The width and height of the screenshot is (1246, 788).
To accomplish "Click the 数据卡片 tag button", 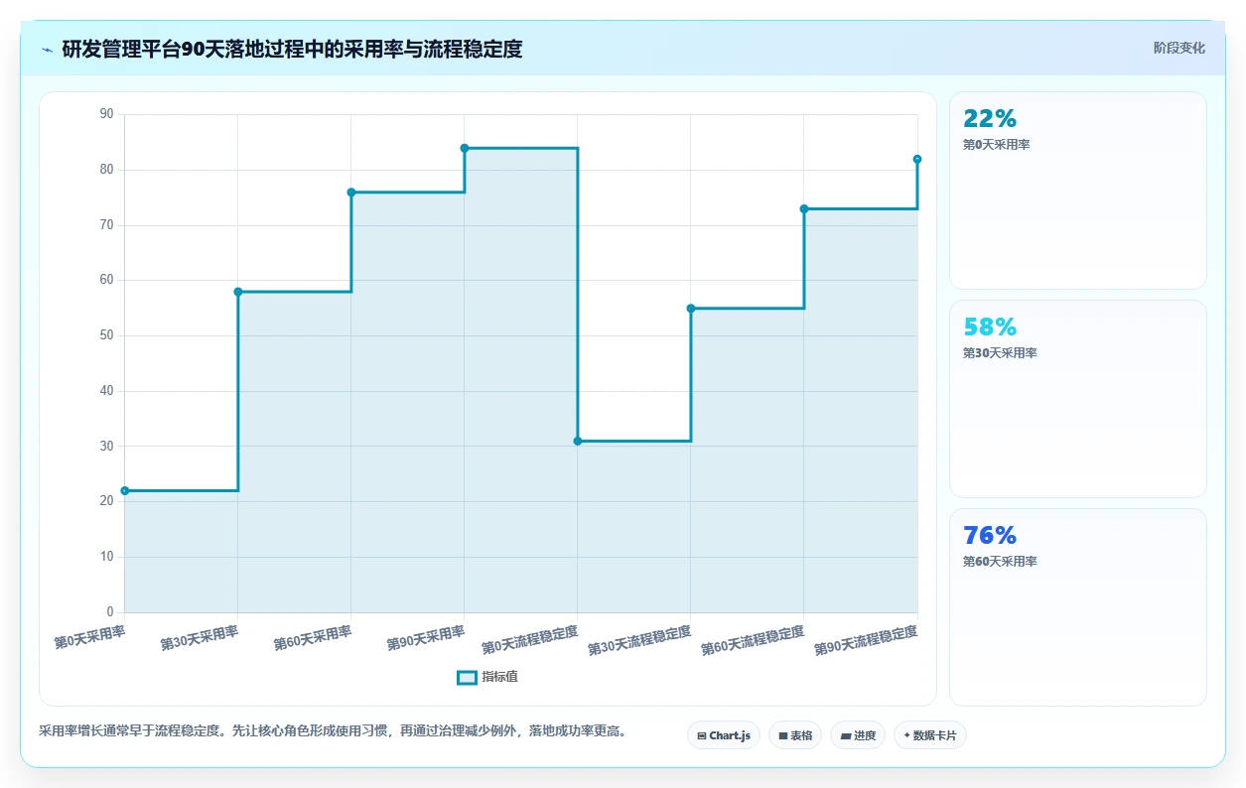I will pyautogui.click(x=930, y=735).
